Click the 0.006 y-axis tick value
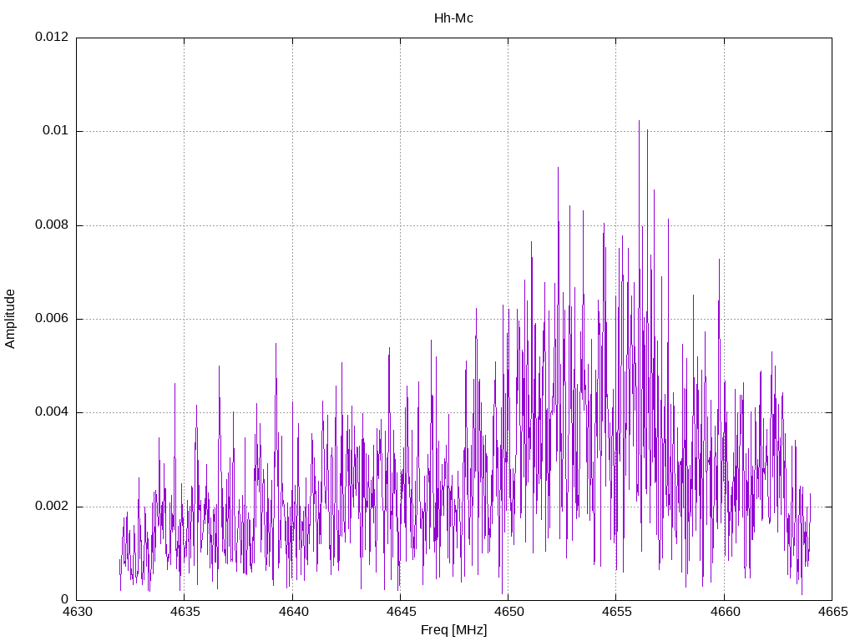 tap(52, 318)
